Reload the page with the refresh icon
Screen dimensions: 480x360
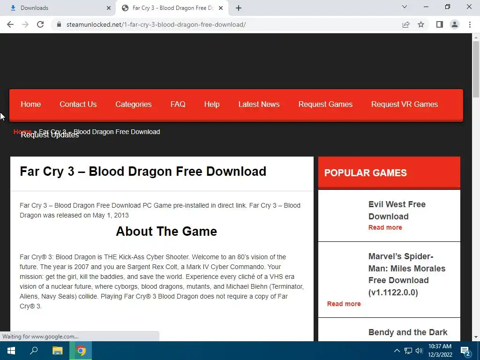coord(40,24)
